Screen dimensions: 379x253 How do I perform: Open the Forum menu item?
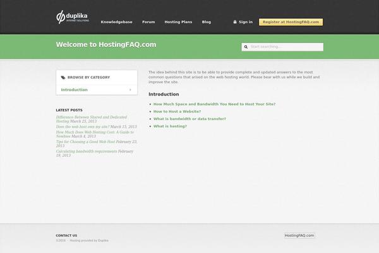[x=148, y=22]
